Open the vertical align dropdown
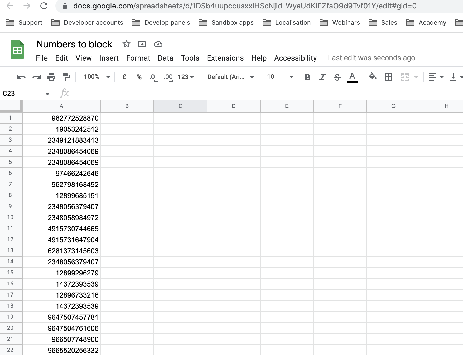The height and width of the screenshot is (355, 463). 456,77
